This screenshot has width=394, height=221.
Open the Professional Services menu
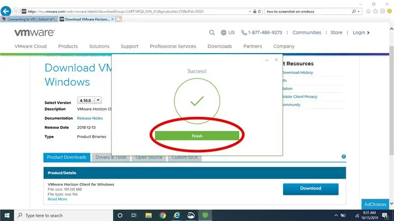click(173, 46)
